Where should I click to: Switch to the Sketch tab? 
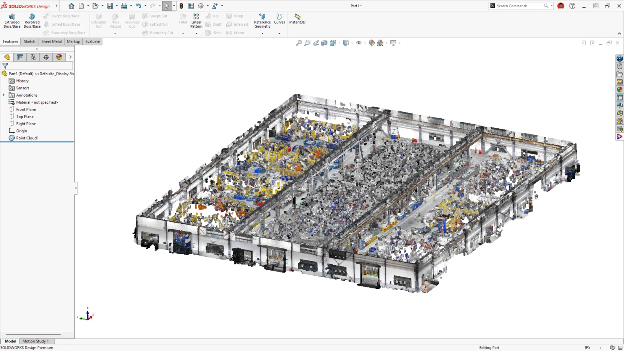coord(30,41)
